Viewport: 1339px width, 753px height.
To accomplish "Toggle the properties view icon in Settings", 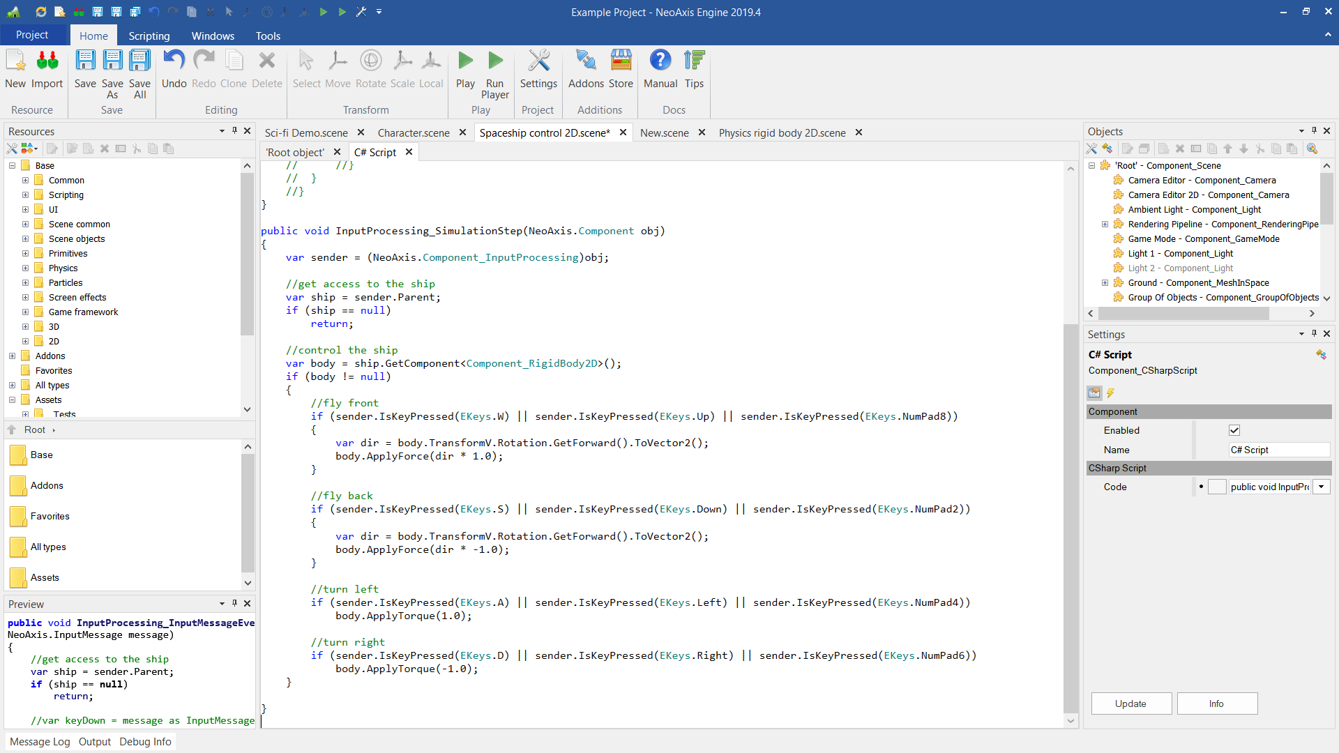I will (1095, 393).
